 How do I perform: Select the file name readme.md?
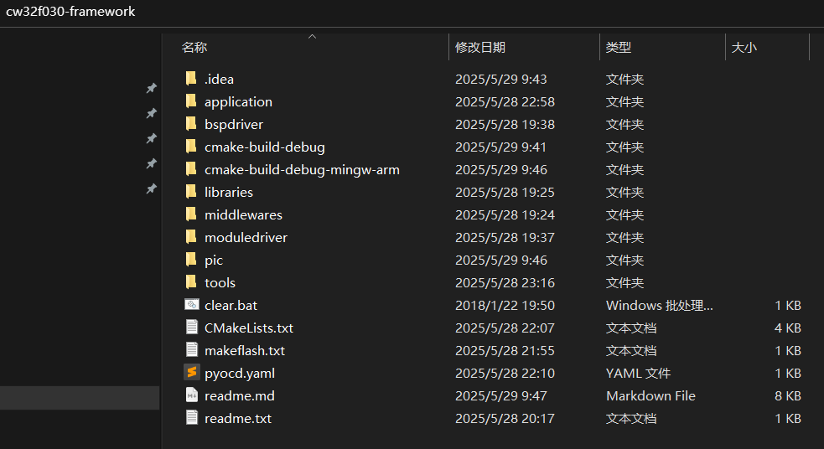[240, 395]
